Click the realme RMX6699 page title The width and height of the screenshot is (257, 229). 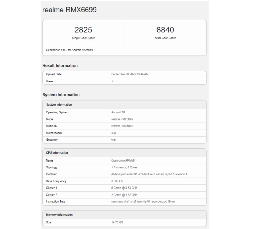click(69, 10)
